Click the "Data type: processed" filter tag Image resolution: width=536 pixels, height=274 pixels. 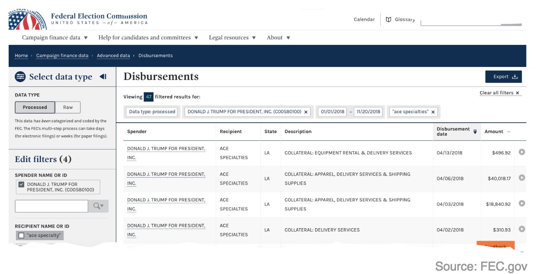pyautogui.click(x=152, y=112)
